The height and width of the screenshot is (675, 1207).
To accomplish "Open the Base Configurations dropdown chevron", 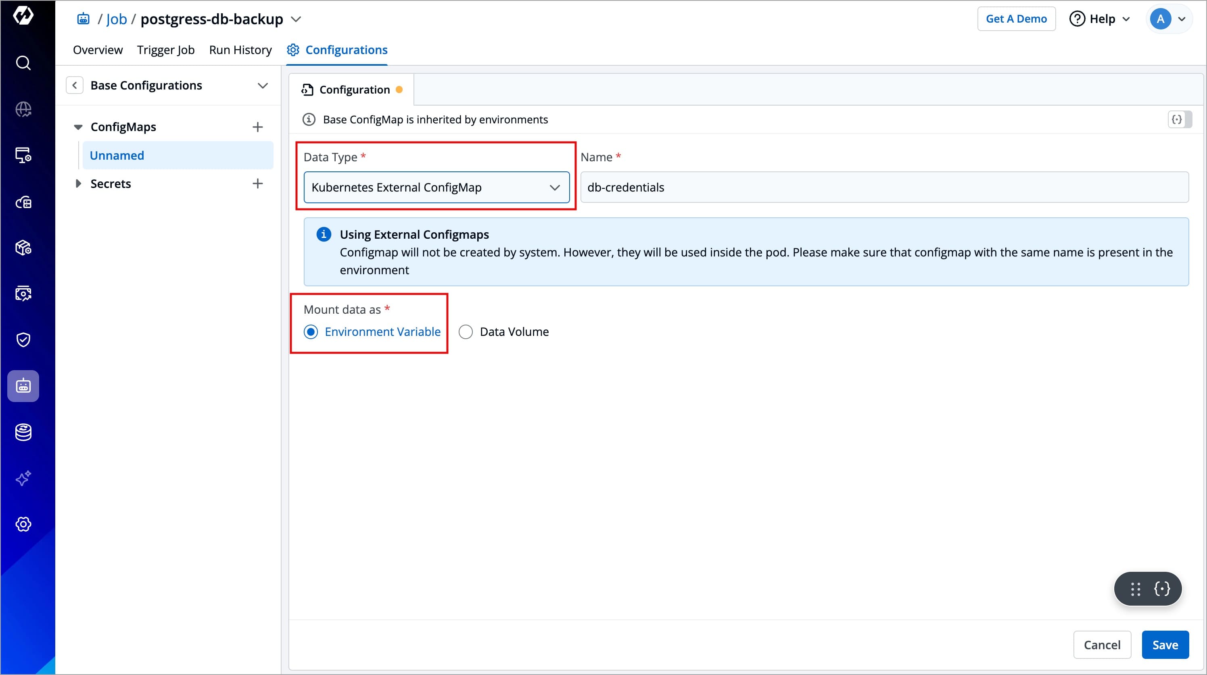I will pos(262,86).
